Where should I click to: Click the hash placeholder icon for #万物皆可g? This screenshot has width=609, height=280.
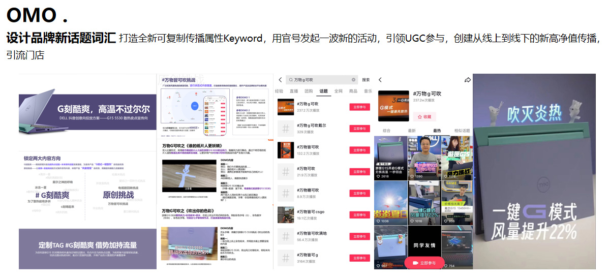pos(286,258)
